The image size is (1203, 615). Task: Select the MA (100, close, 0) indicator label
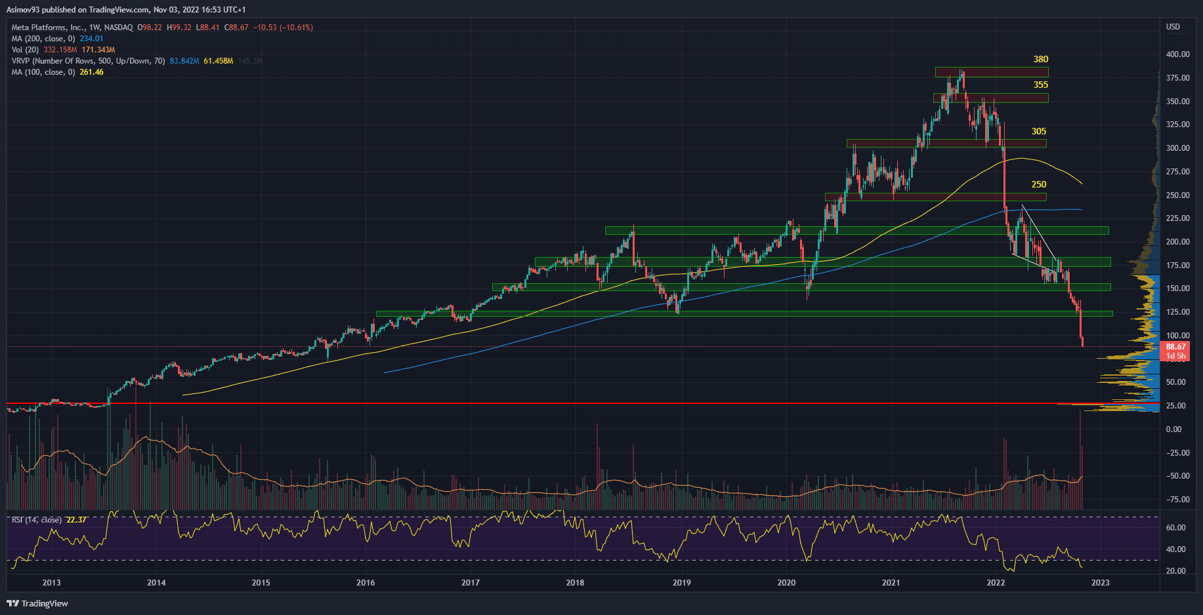pos(43,72)
